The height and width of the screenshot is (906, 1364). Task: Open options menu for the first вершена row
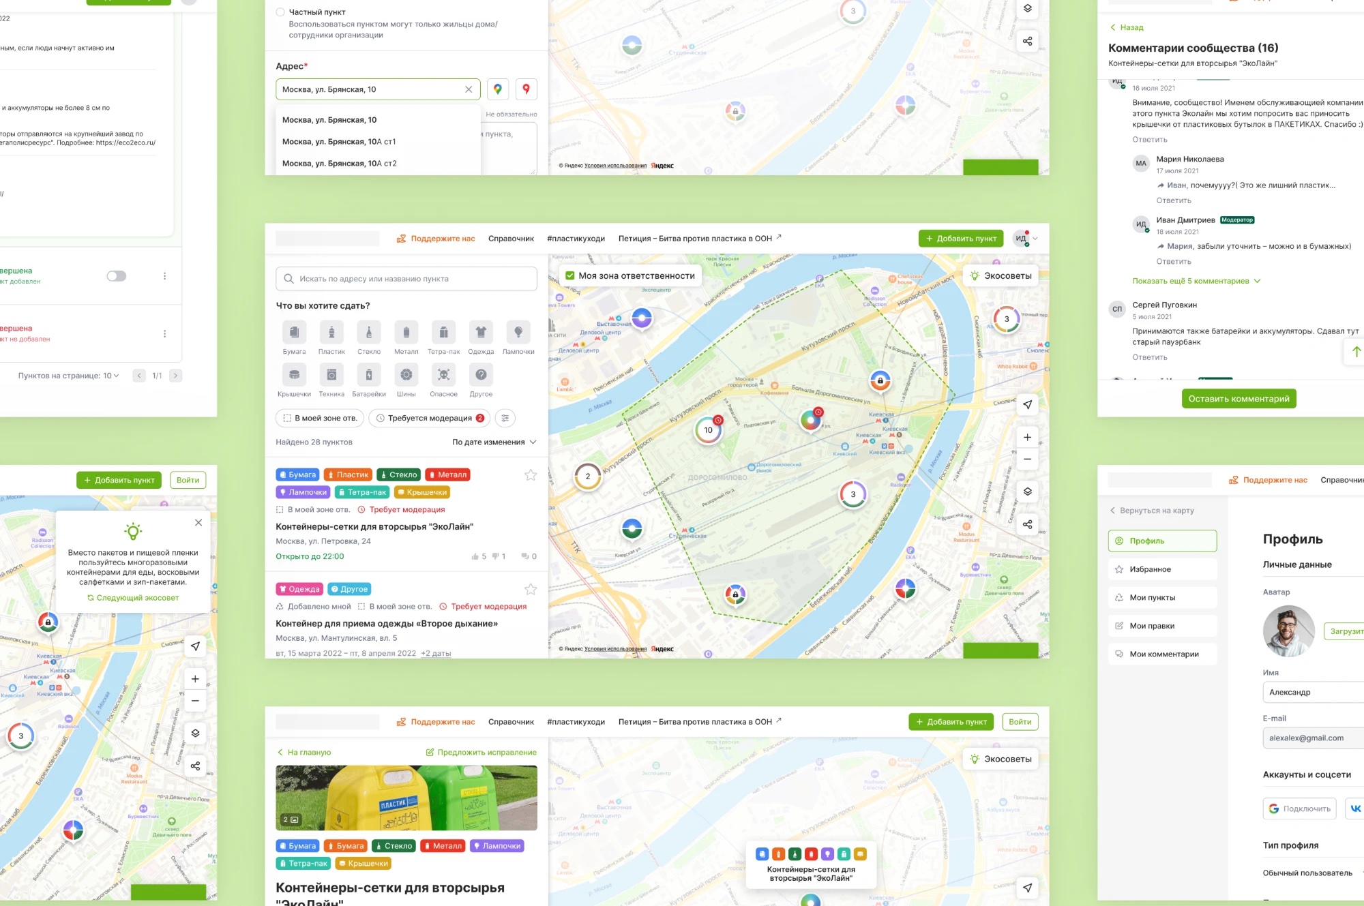164,276
